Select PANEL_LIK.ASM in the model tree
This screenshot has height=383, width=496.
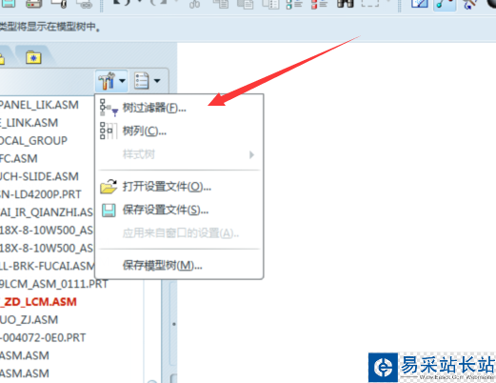[x=39, y=105]
